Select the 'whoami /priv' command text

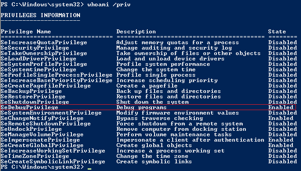click(109, 5)
